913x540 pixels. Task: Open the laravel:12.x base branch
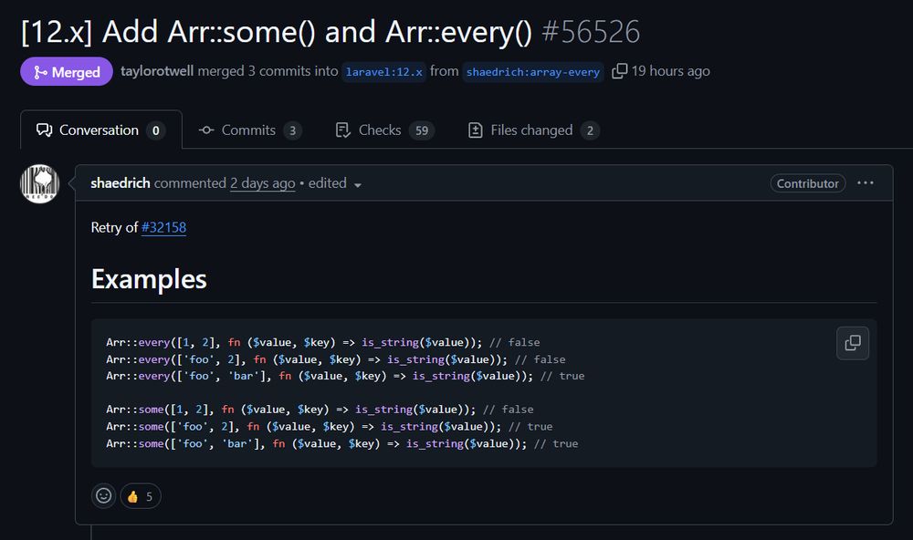[x=383, y=72]
